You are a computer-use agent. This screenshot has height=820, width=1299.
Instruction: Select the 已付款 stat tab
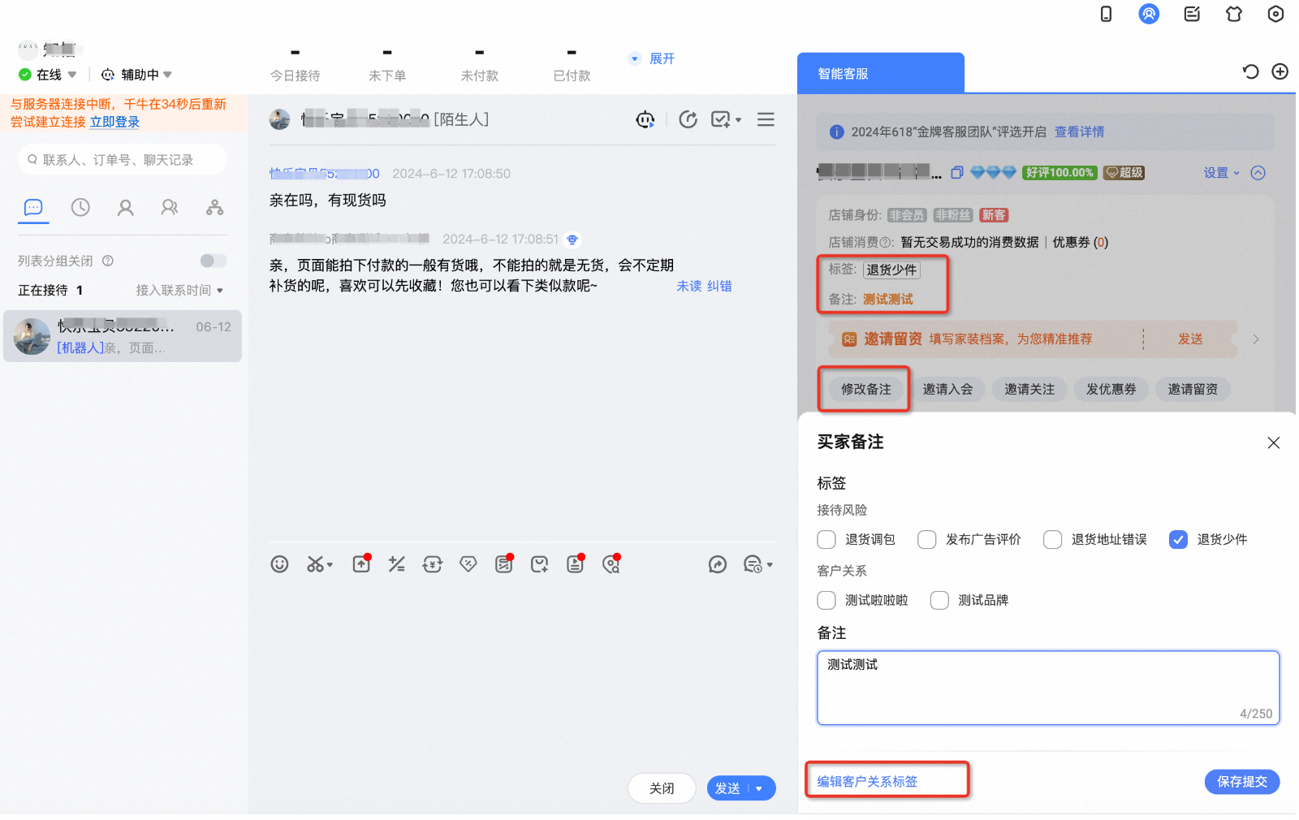572,65
